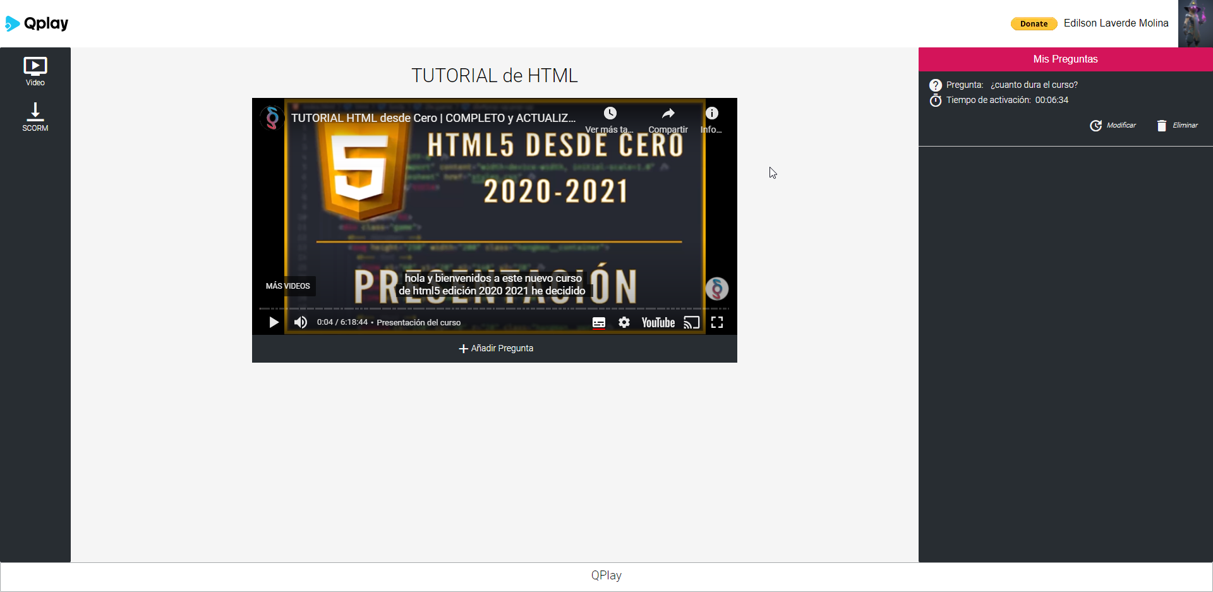Play the YouTube video
The height and width of the screenshot is (592, 1213).
point(274,322)
